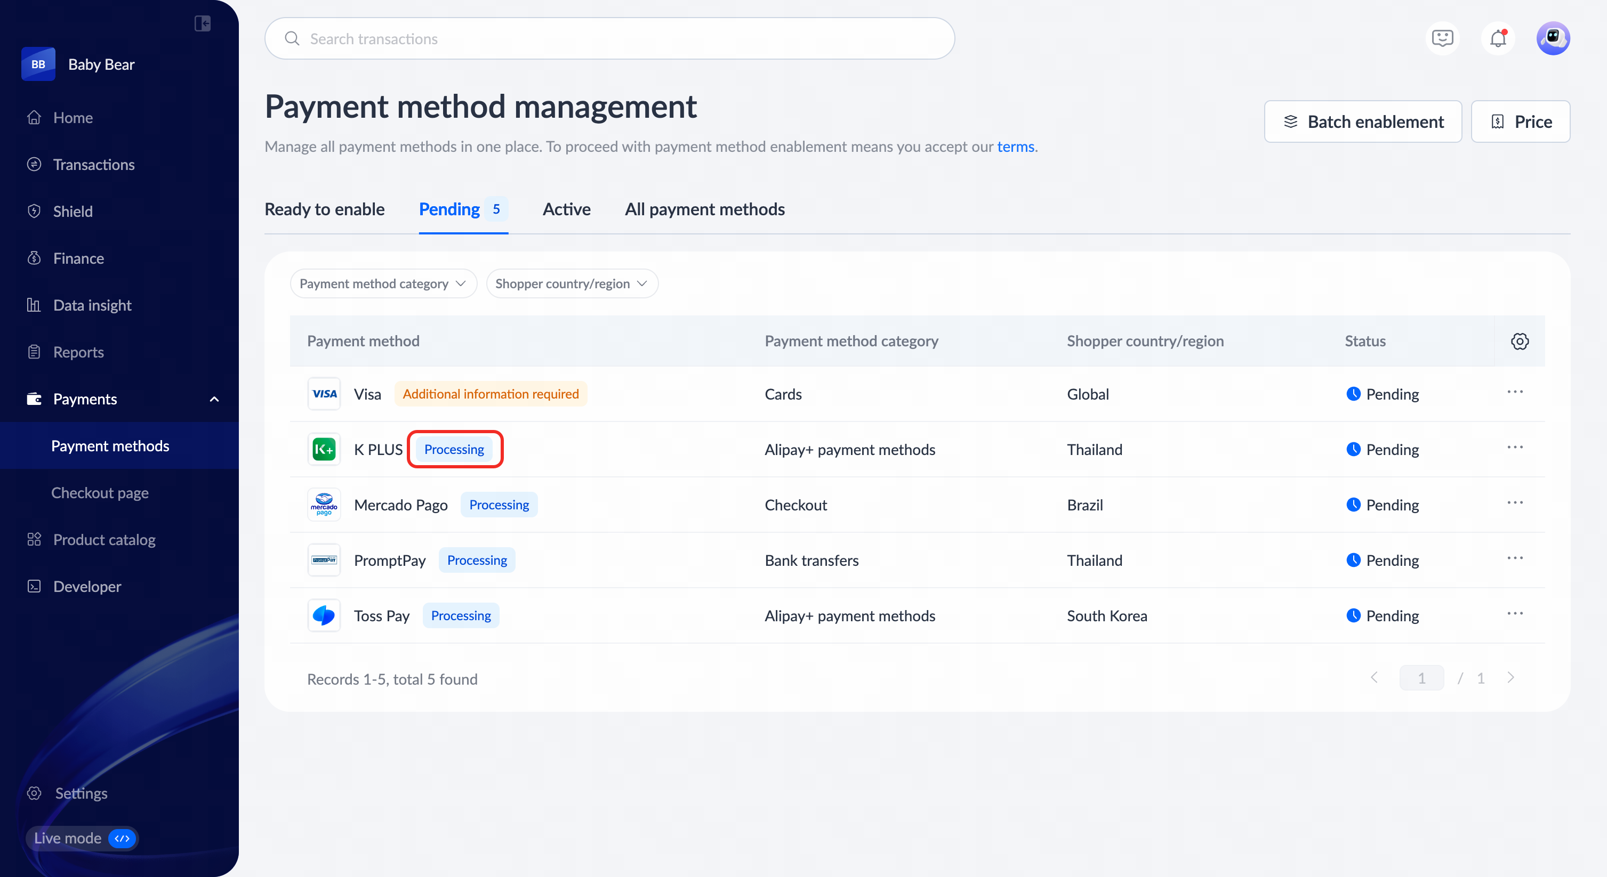Switch to All payment methods tab

pos(704,209)
